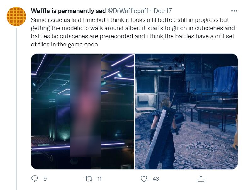View the reply count of 9

click(45, 179)
